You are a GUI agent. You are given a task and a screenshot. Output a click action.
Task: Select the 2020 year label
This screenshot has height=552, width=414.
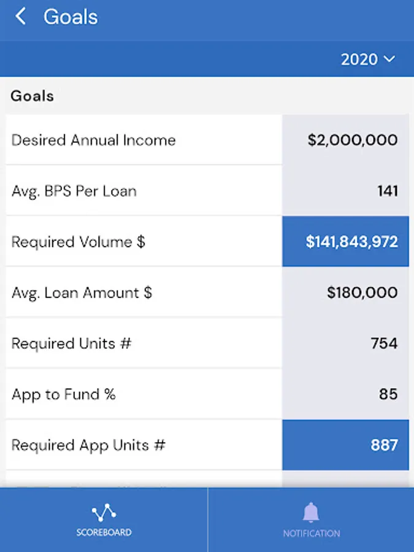(x=359, y=59)
